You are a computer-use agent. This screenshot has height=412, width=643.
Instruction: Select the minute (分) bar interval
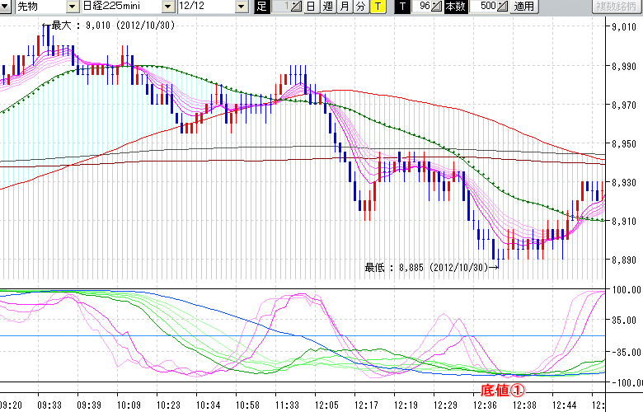(x=360, y=7)
